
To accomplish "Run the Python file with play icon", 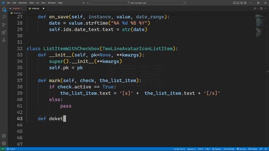I will tap(255, 8).
